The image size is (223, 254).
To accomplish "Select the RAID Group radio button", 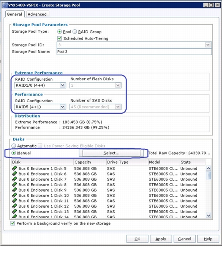I will [x=74, y=32].
